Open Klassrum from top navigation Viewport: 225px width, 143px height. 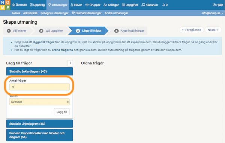pyautogui.click(x=150, y=5)
